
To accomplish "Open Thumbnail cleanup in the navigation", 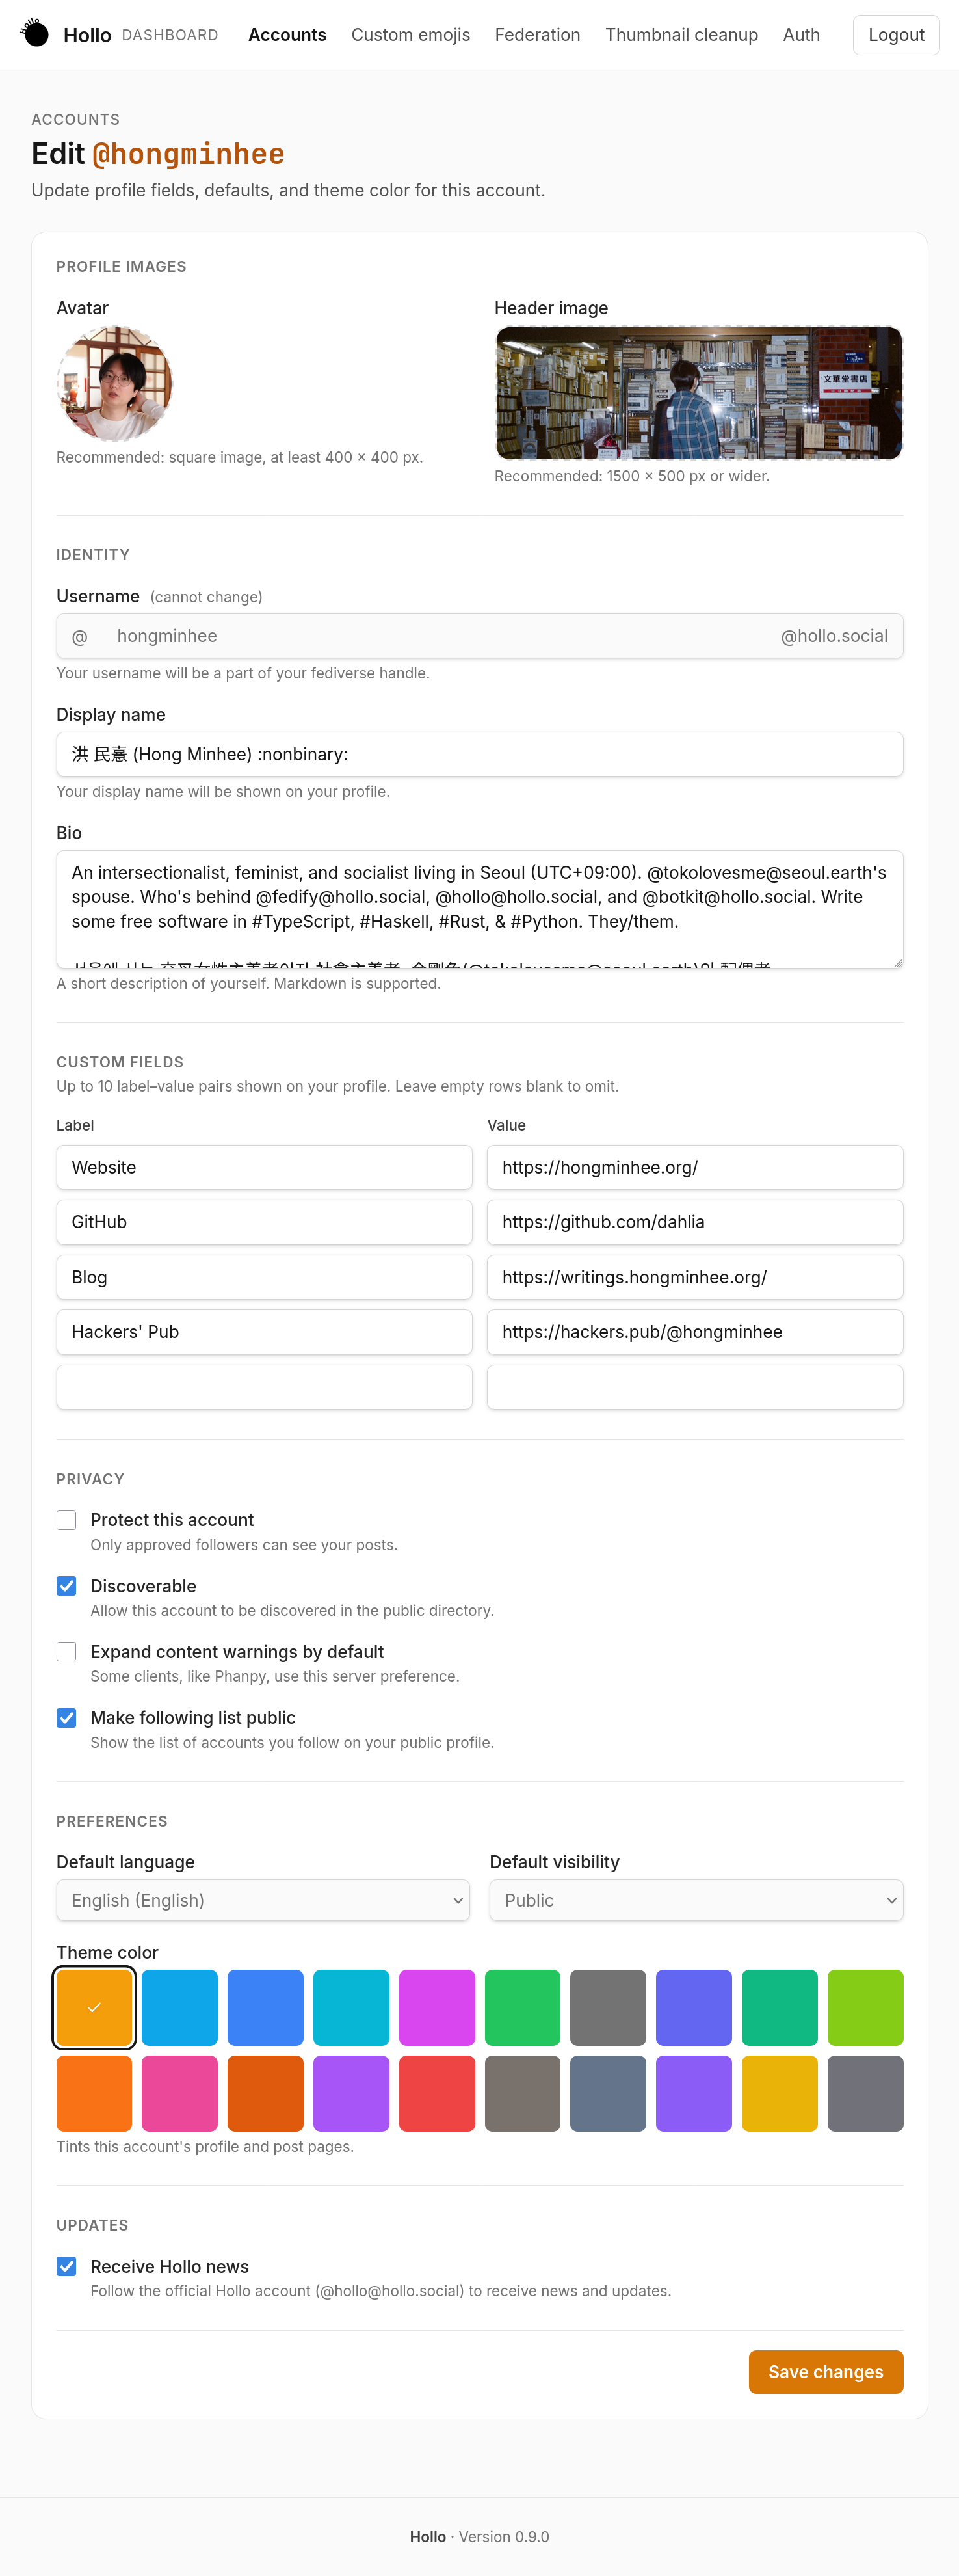I will (681, 35).
